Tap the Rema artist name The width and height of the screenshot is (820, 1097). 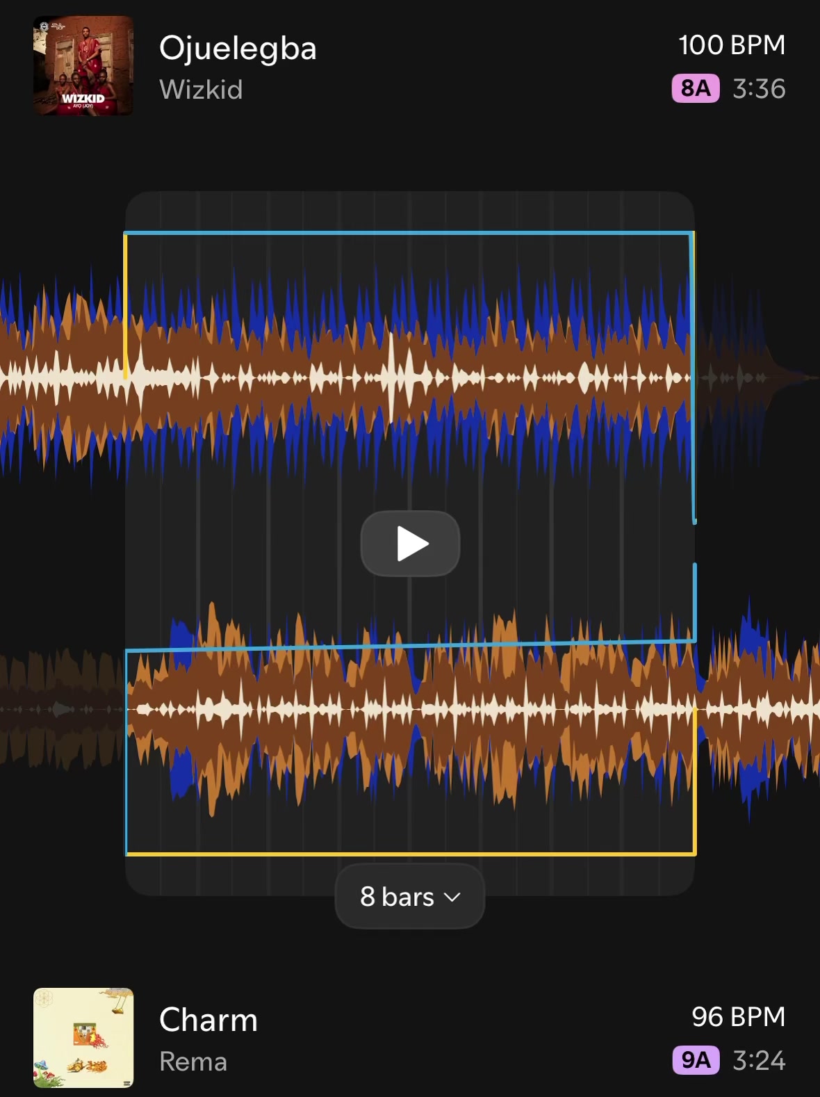(193, 1062)
